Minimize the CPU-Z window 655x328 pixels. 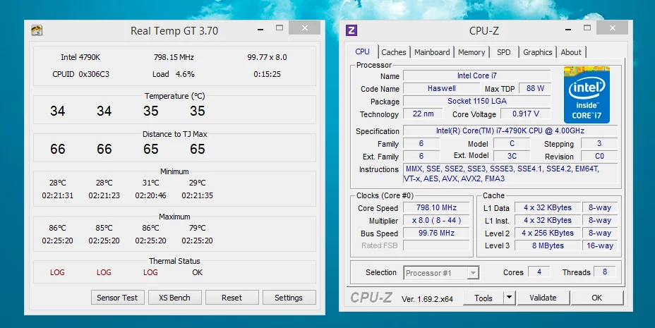[x=568, y=30]
